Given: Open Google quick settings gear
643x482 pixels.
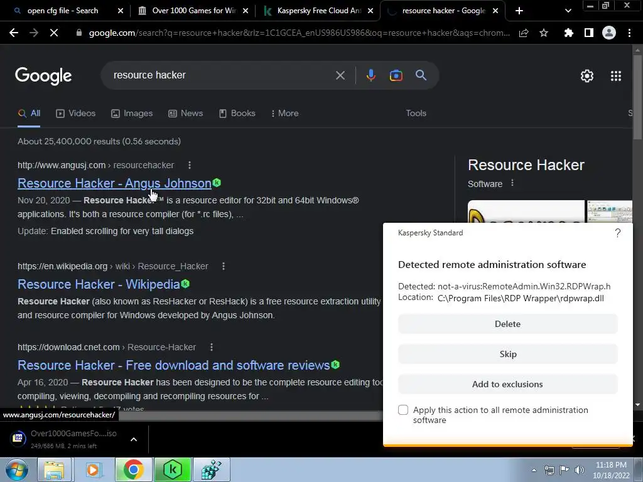Looking at the screenshot, I should 587,76.
